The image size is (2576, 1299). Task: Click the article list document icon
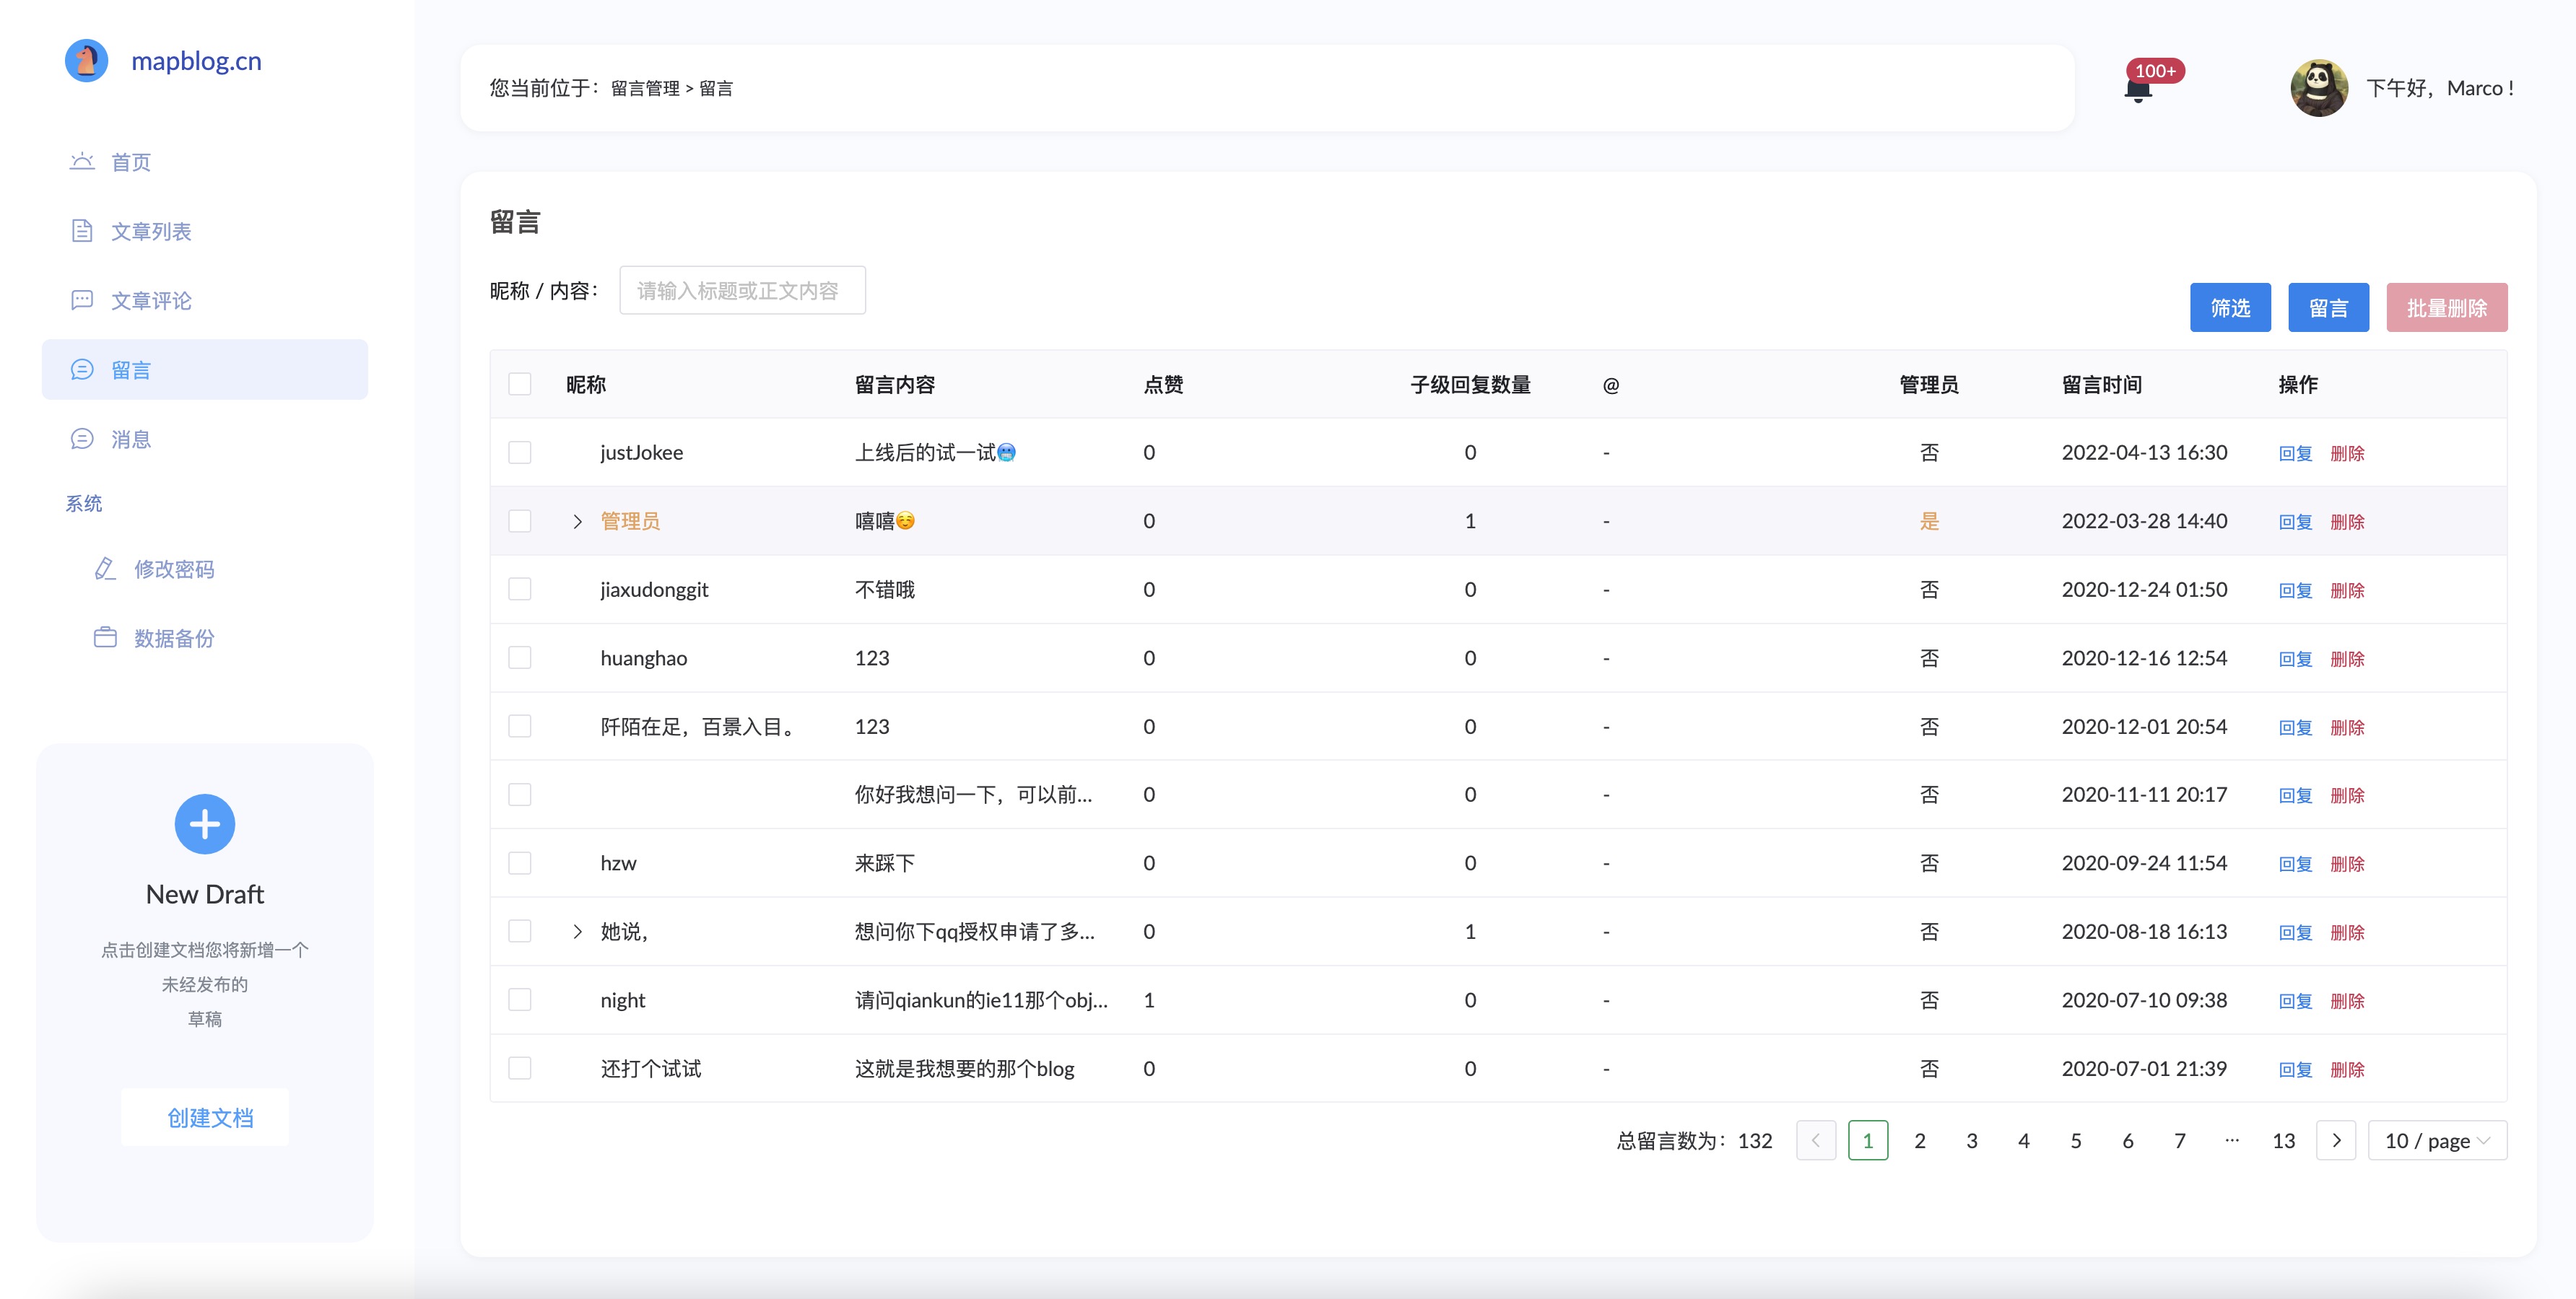click(x=82, y=231)
